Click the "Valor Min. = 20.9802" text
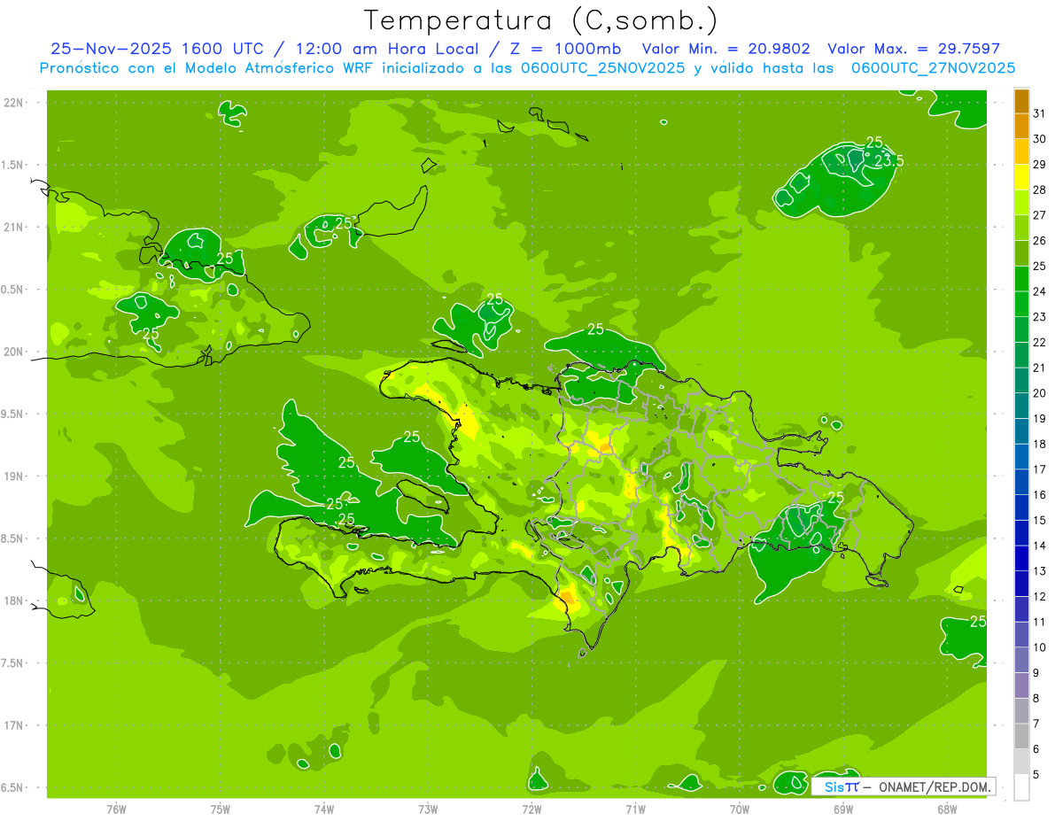Screen dimensions: 1063x821 click(x=725, y=49)
